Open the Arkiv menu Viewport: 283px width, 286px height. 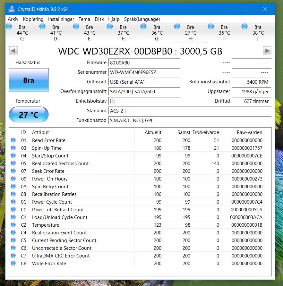[13, 19]
